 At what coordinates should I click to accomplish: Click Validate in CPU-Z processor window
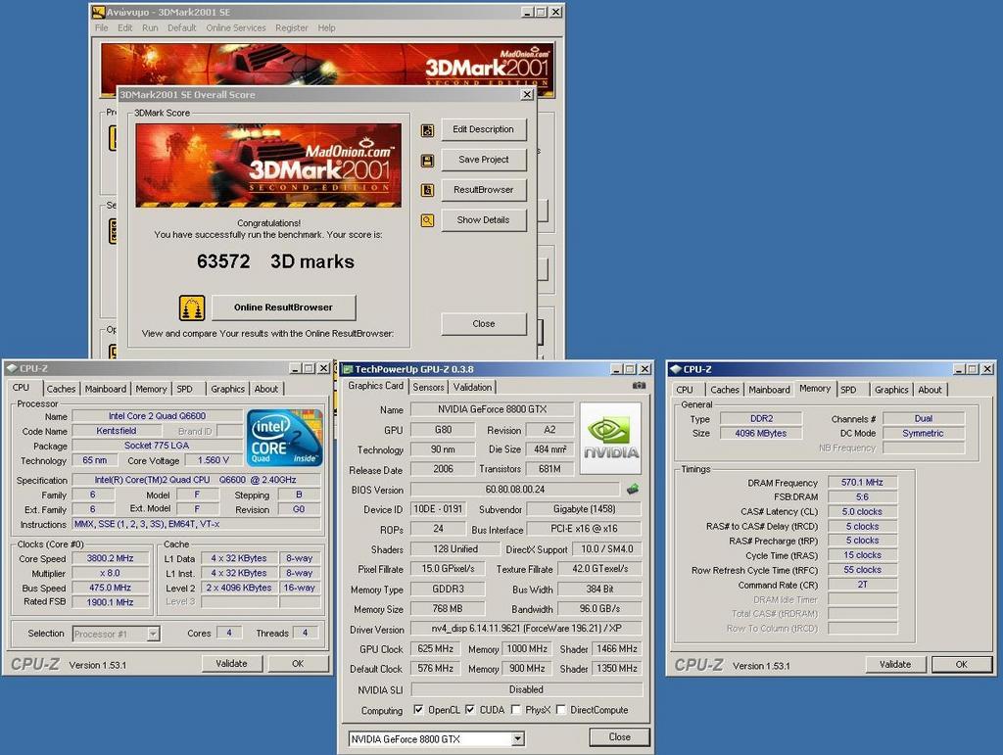(x=231, y=664)
